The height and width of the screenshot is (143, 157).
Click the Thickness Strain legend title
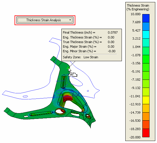click(138, 7)
